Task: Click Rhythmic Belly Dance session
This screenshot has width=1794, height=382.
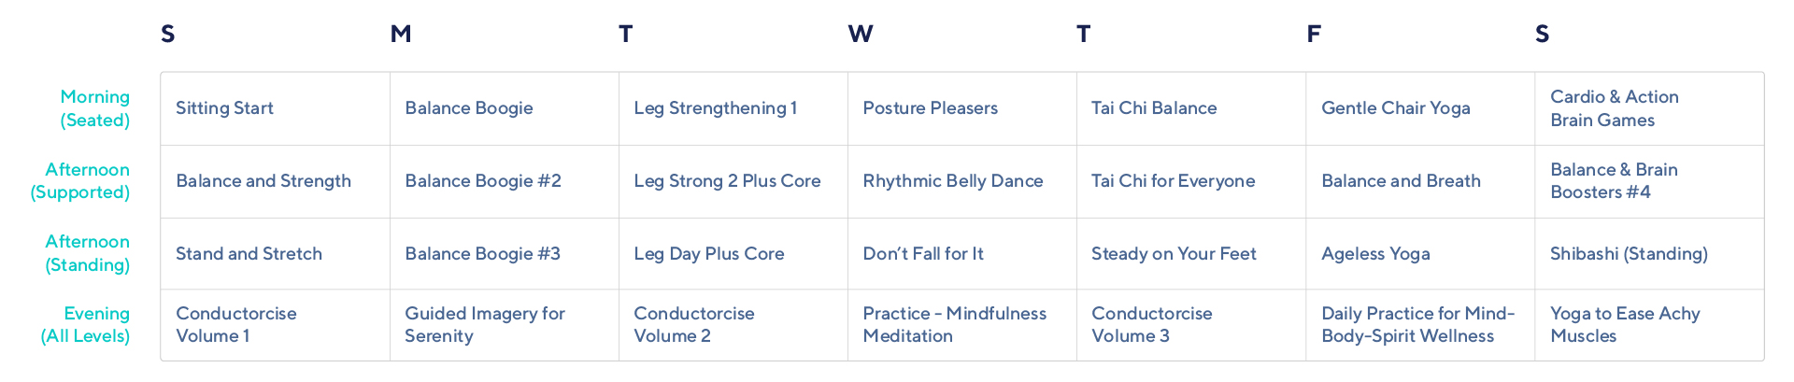Action: coord(952,181)
